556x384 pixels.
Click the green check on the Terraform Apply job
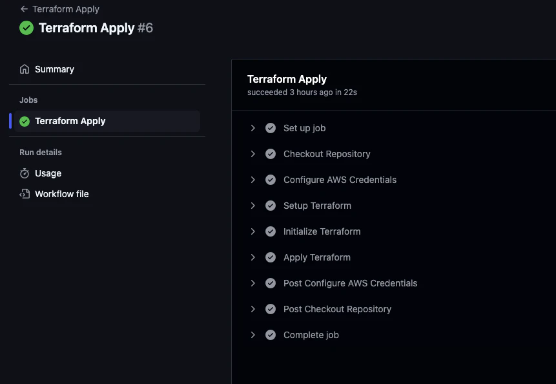coord(25,122)
